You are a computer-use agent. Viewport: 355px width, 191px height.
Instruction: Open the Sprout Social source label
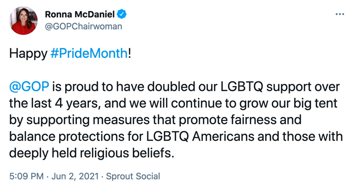point(133,176)
